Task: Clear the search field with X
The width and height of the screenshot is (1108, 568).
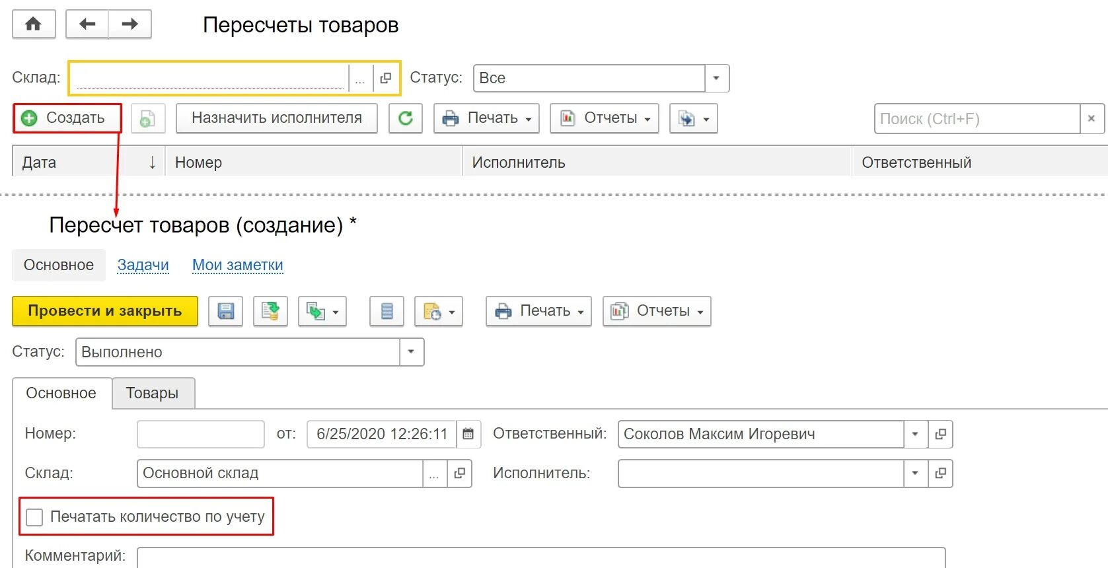Action: (x=1091, y=119)
